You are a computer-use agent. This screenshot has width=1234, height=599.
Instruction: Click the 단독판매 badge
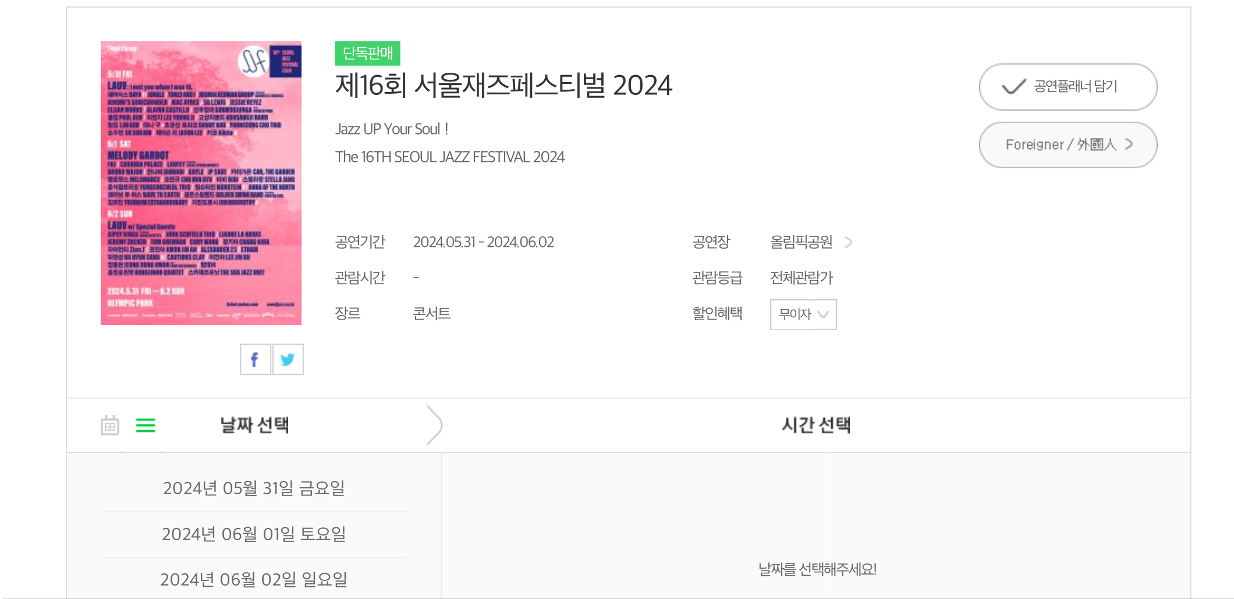(x=368, y=55)
